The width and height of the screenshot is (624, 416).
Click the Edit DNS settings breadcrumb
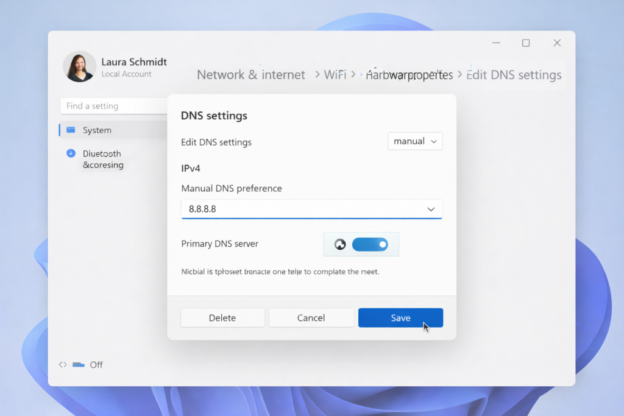point(514,75)
